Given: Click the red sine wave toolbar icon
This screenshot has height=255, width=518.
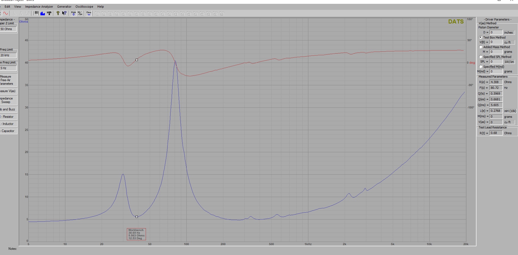Looking at the screenshot, I should point(6,13).
